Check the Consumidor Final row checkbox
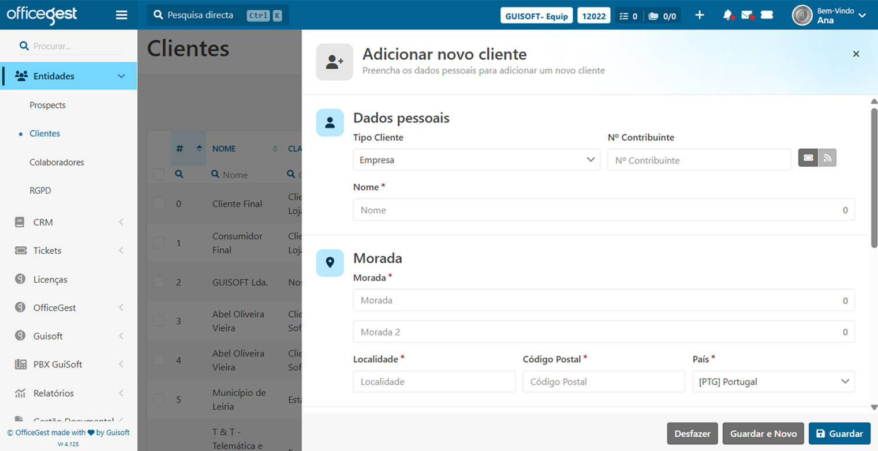 click(159, 243)
